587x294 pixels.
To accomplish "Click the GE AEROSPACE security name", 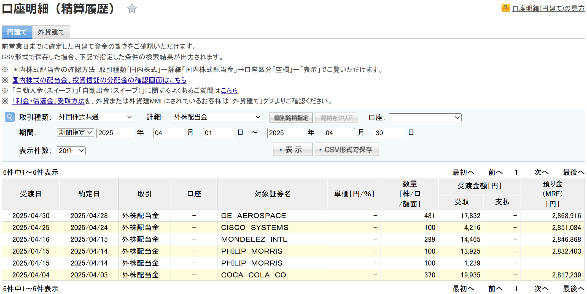I will 254,216.
